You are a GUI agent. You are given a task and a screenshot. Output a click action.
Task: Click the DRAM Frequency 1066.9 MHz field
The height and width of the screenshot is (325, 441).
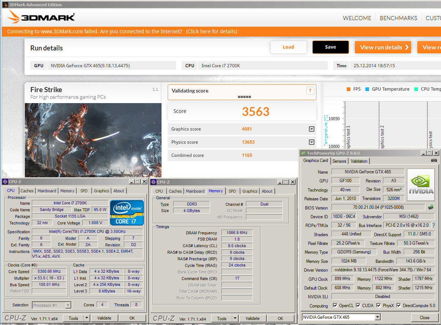237,233
